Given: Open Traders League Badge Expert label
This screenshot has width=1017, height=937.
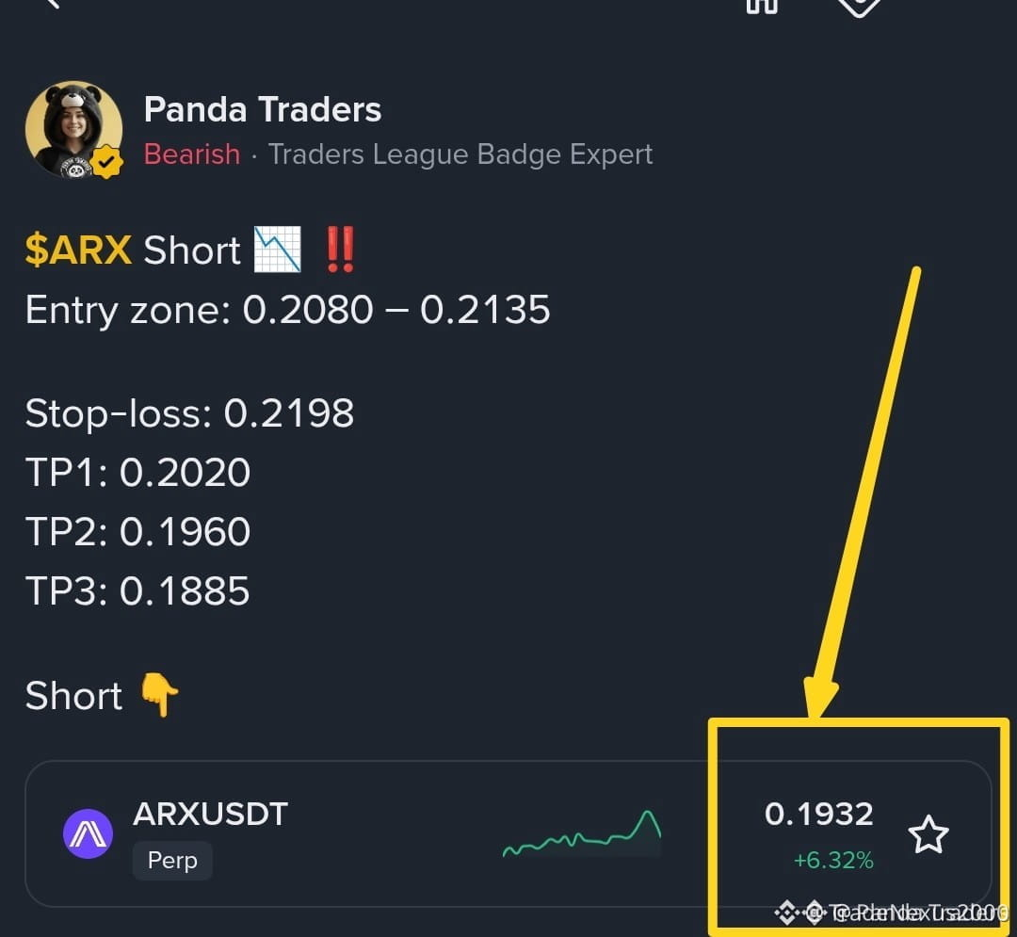Looking at the screenshot, I should (460, 154).
